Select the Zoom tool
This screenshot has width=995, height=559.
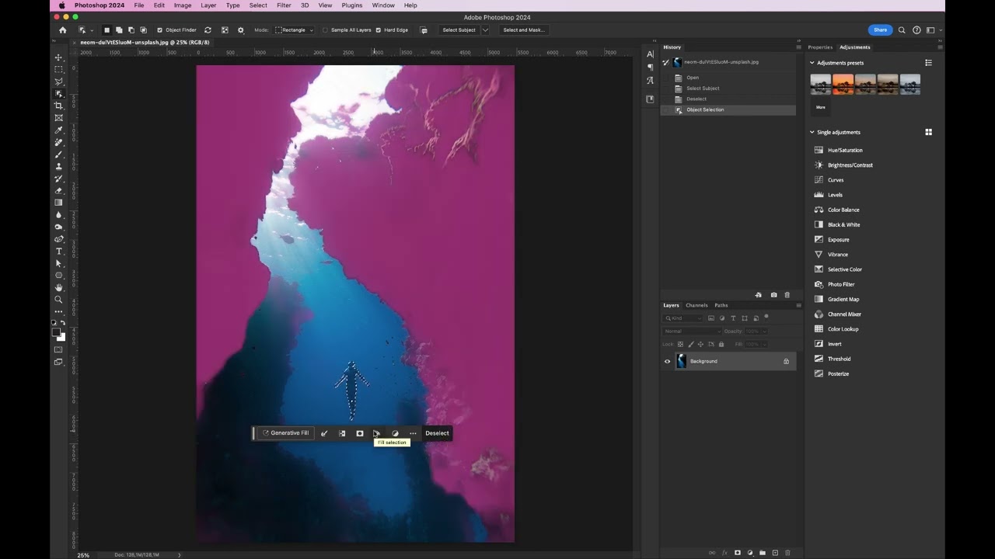[58, 300]
